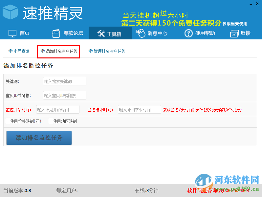Click the 绑定用户 status text
This screenshot has width=262, height=197.
67,190
